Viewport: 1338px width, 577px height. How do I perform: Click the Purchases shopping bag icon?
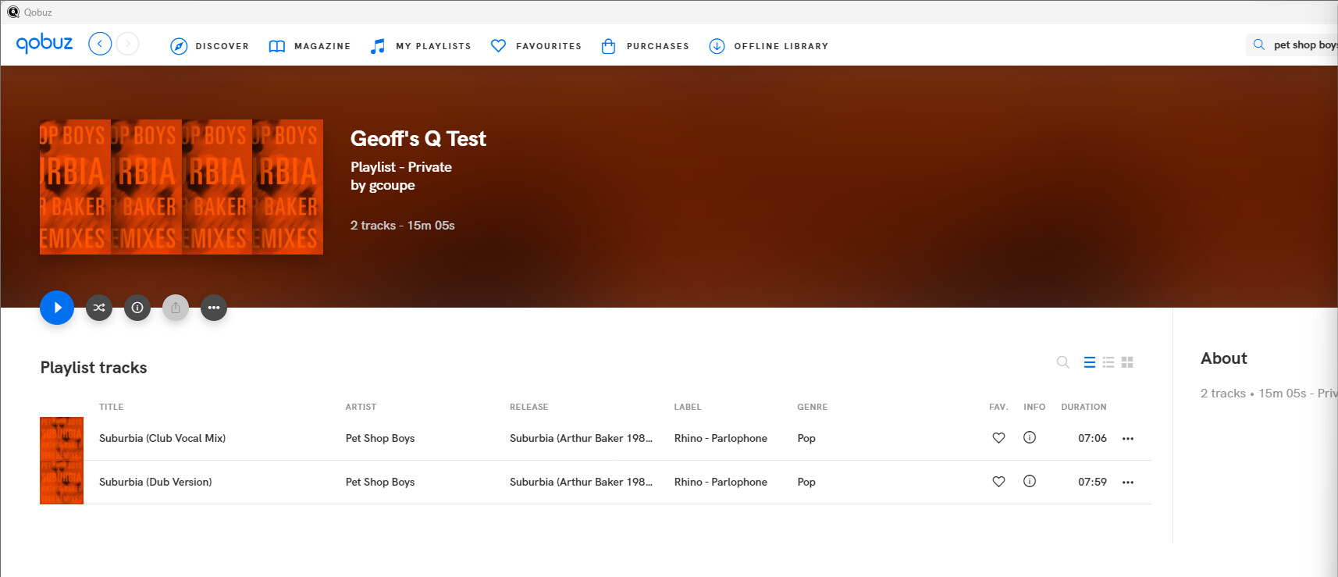(x=609, y=46)
